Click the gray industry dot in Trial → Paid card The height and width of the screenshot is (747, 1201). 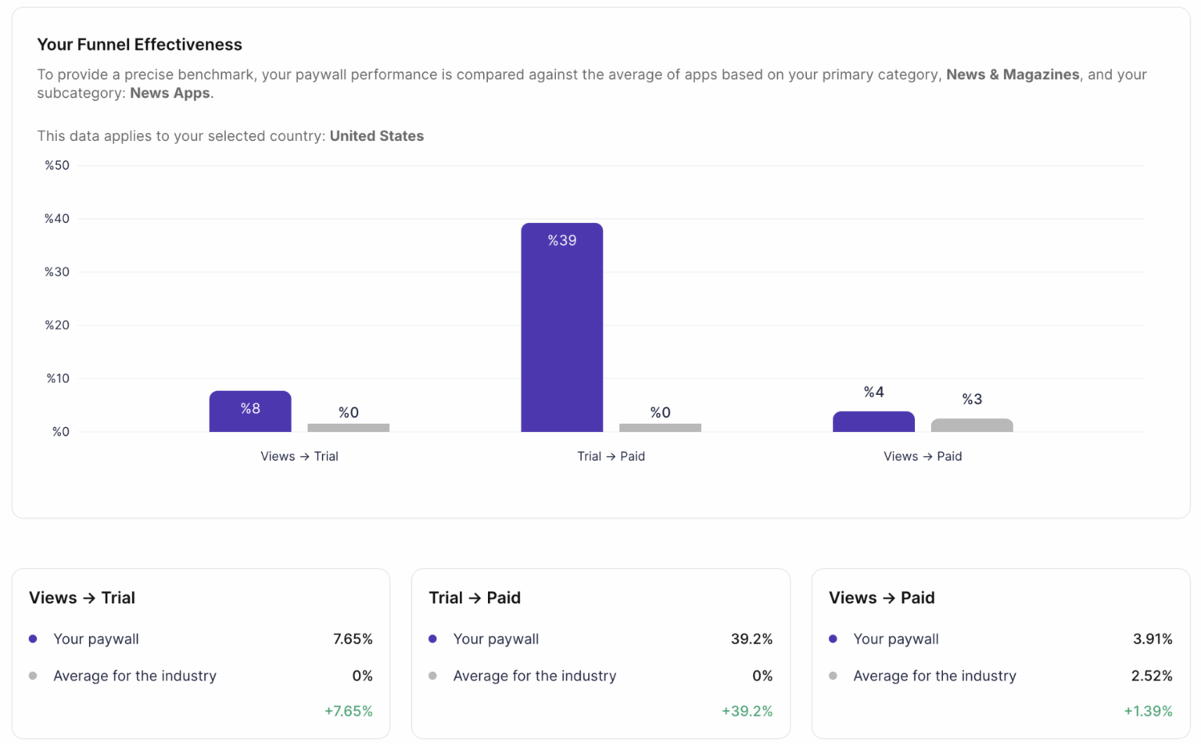click(x=433, y=676)
